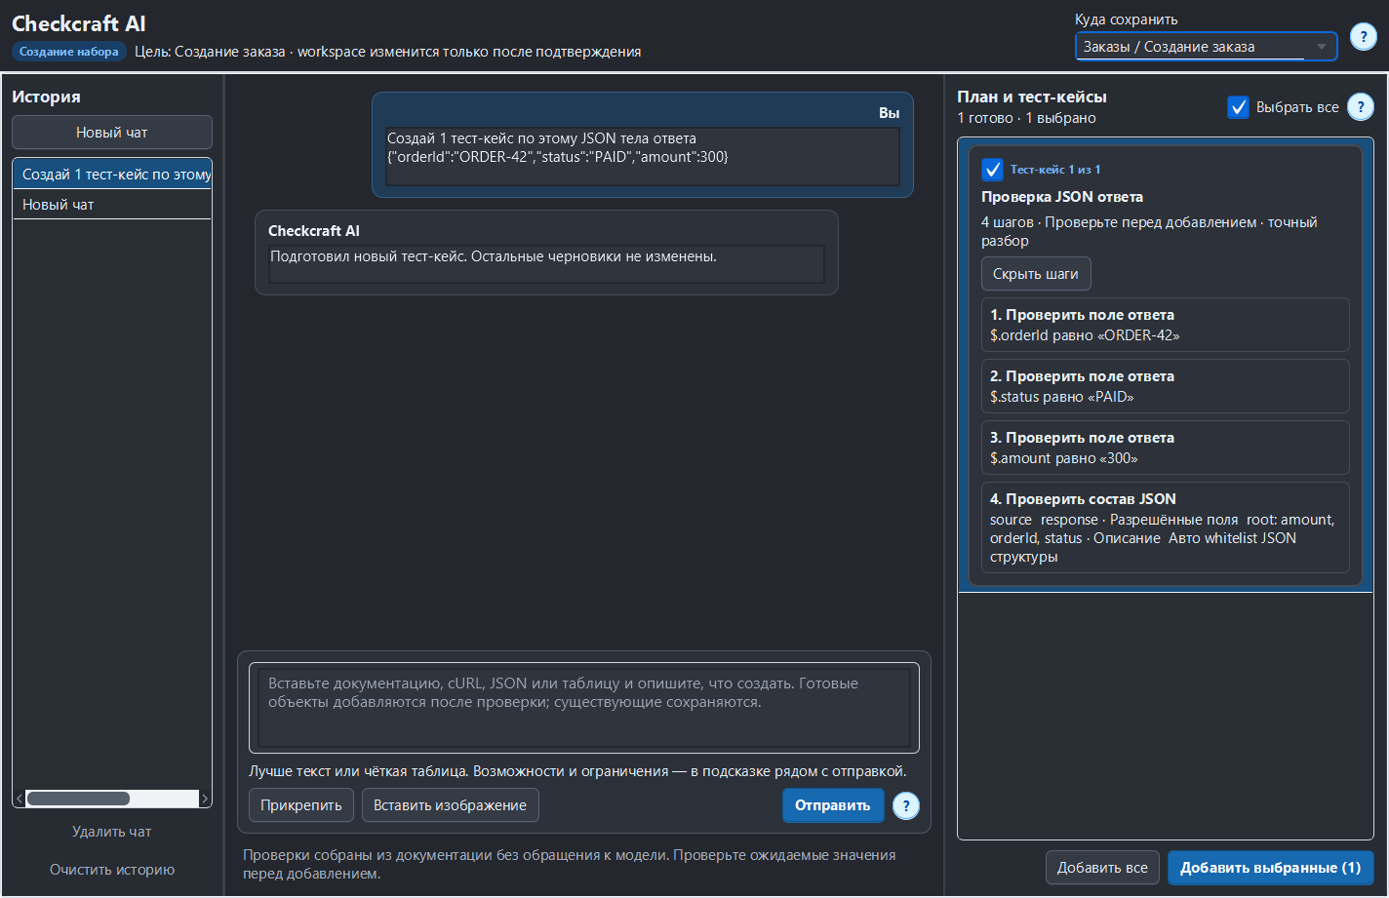Viewport: 1389px width, 898px height.
Task: Click the Checkcraft AI app title
Action: [x=79, y=23]
